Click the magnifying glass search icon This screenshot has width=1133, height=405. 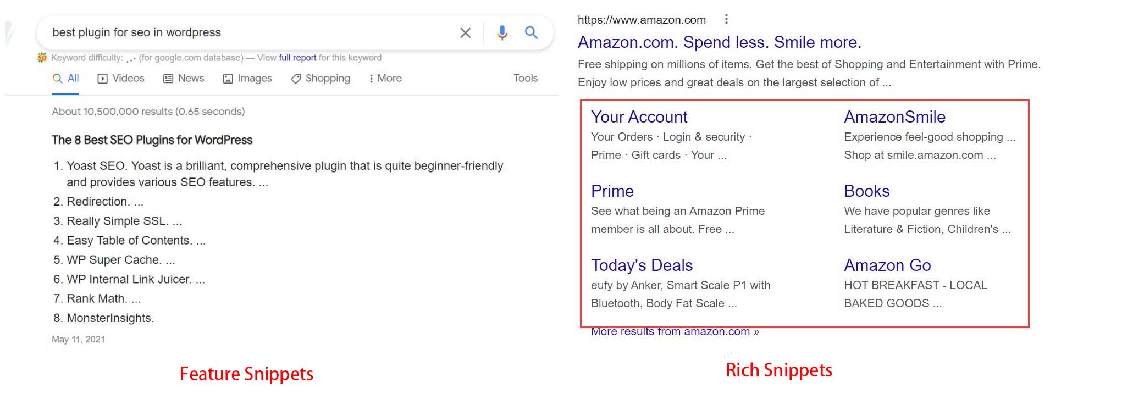point(531,32)
